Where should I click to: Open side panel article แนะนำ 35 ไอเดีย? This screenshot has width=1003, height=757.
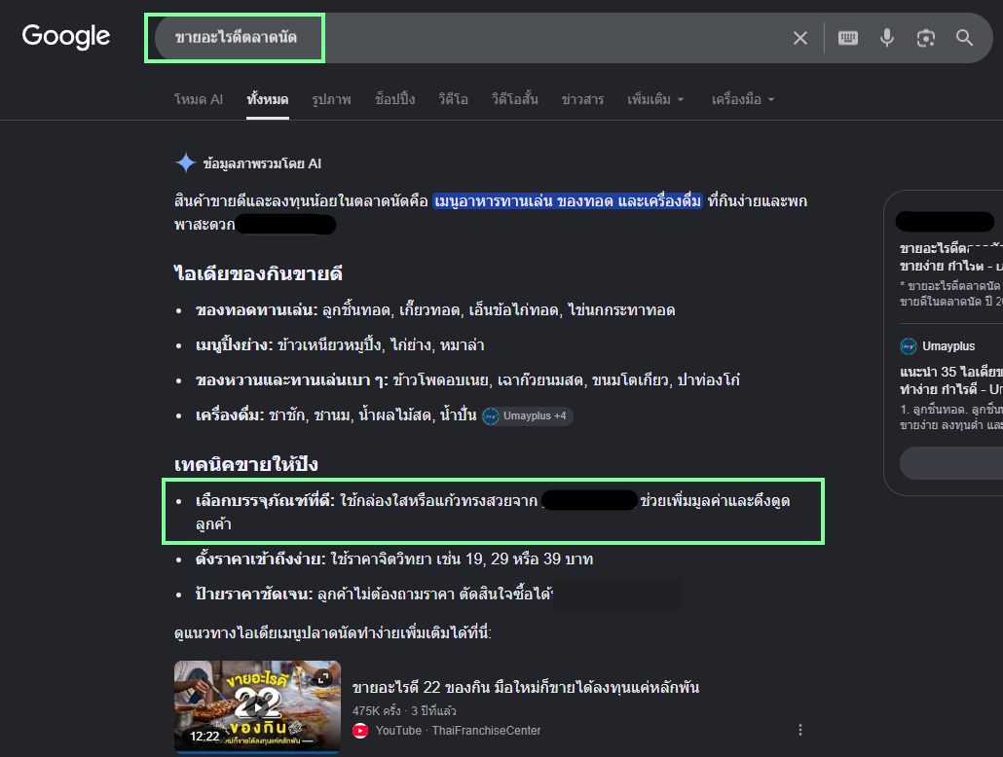[x=951, y=380]
